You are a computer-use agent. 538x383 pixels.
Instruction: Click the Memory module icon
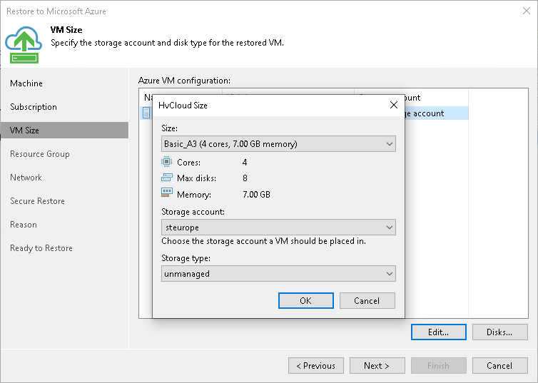[167, 194]
